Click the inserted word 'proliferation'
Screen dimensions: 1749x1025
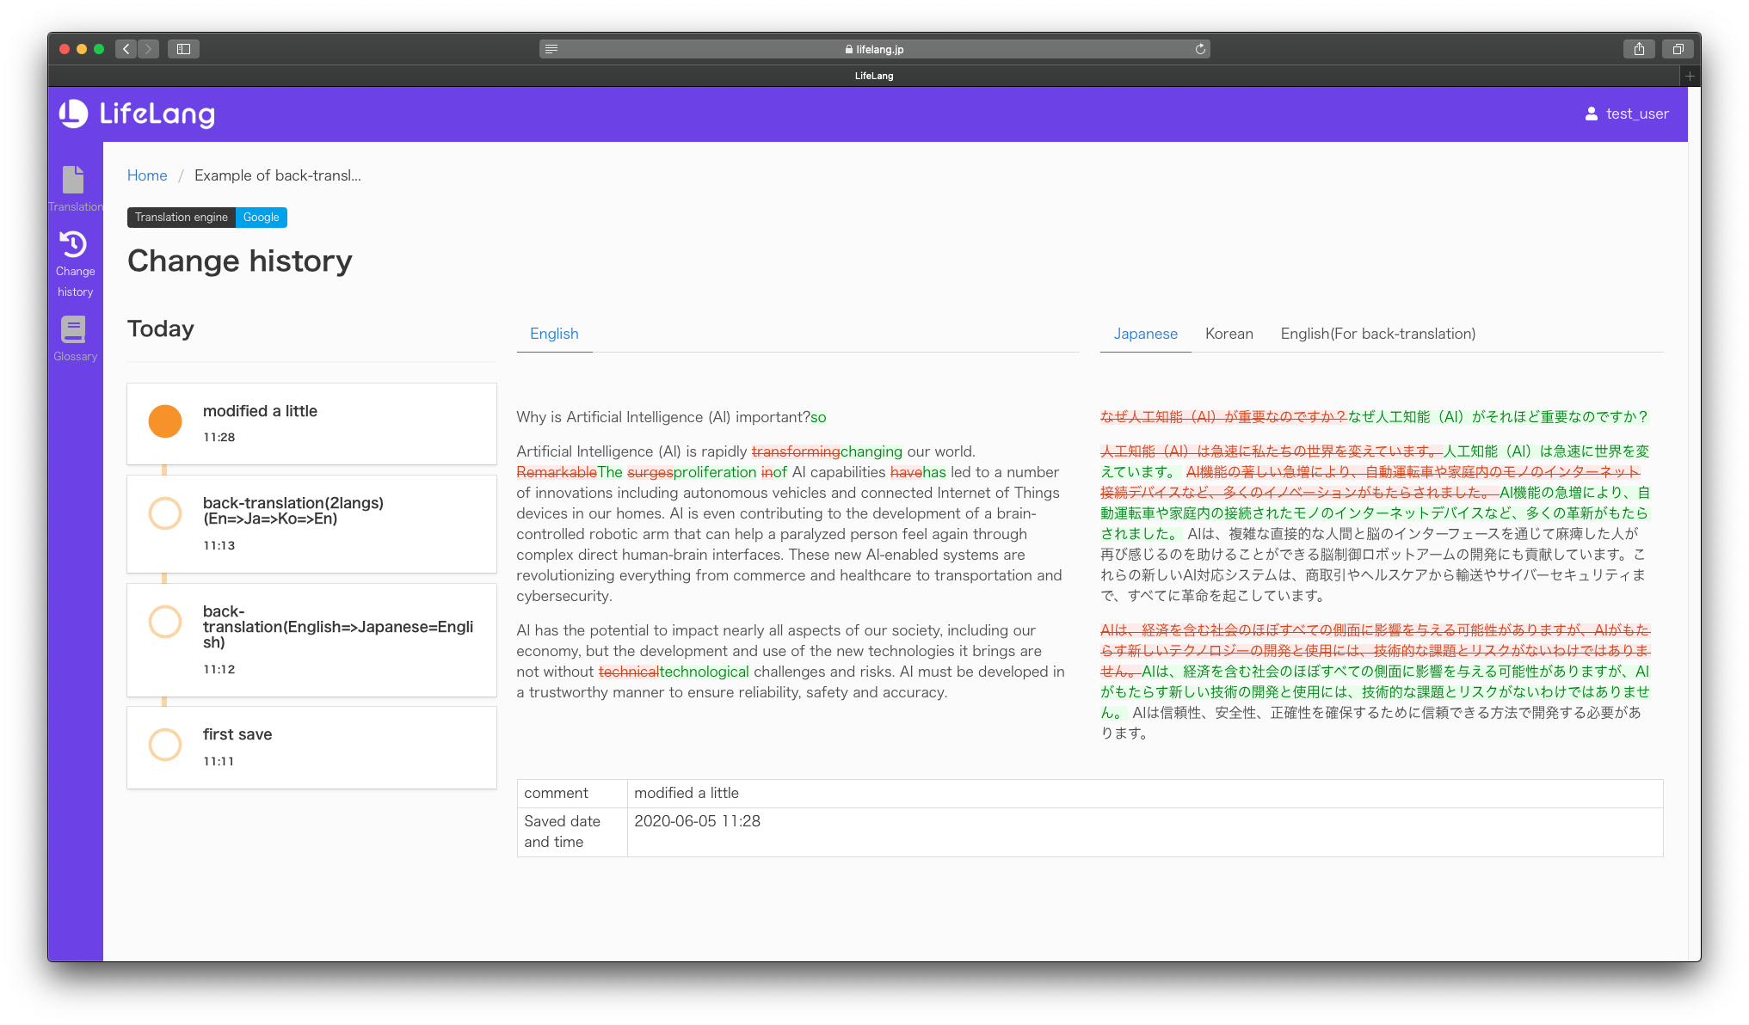point(715,472)
